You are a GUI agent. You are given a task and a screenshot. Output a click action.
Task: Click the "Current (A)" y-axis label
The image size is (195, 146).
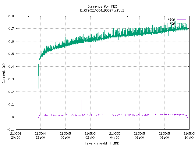click(x=4, y=73)
